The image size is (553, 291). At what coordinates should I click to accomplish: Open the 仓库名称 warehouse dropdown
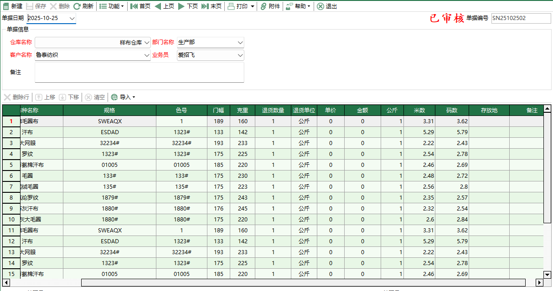(x=148, y=42)
